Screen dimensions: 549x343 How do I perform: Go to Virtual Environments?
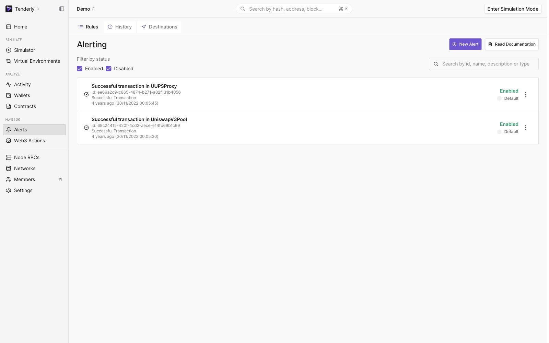pyautogui.click(x=34, y=61)
